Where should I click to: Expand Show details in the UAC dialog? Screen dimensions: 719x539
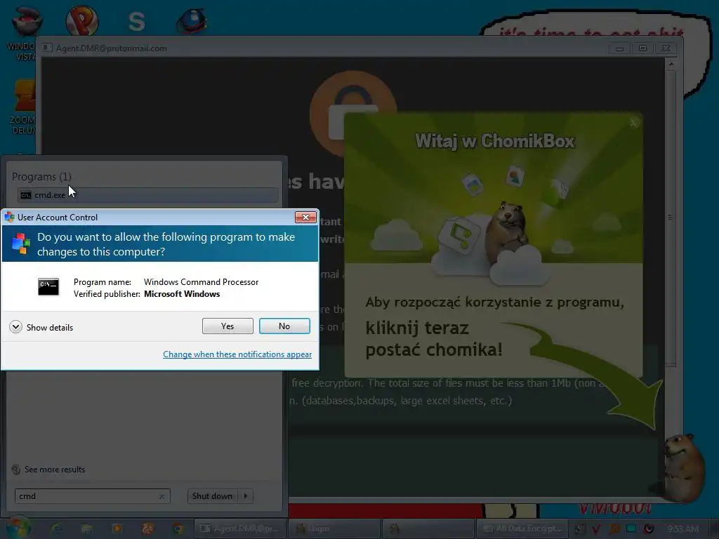[x=41, y=327]
